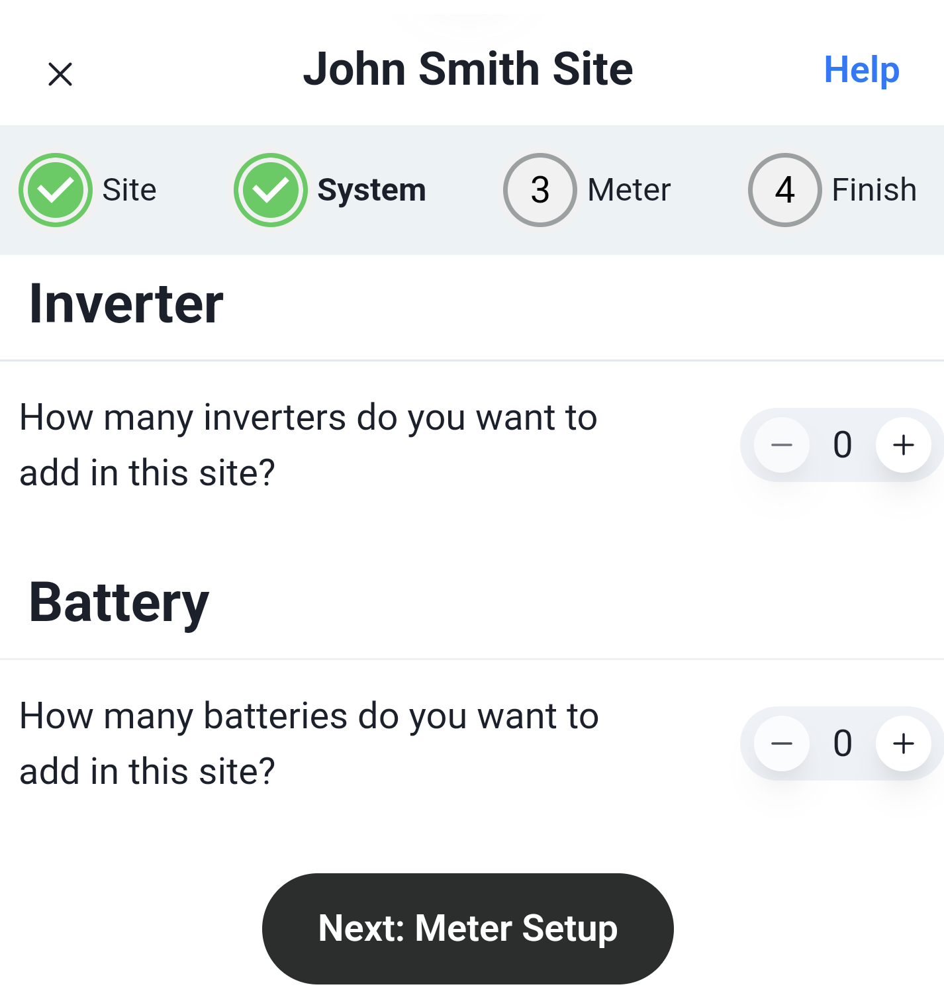Increase the inverter count with plus
This screenshot has height=1007, width=944.
click(904, 445)
